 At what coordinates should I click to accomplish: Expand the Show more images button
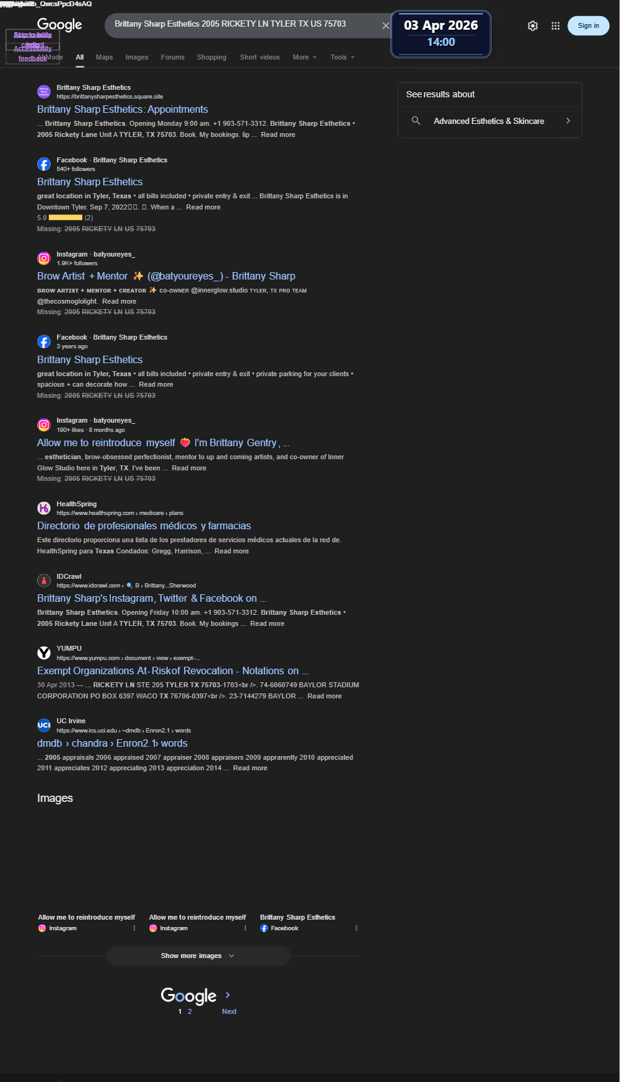pyautogui.click(x=198, y=956)
